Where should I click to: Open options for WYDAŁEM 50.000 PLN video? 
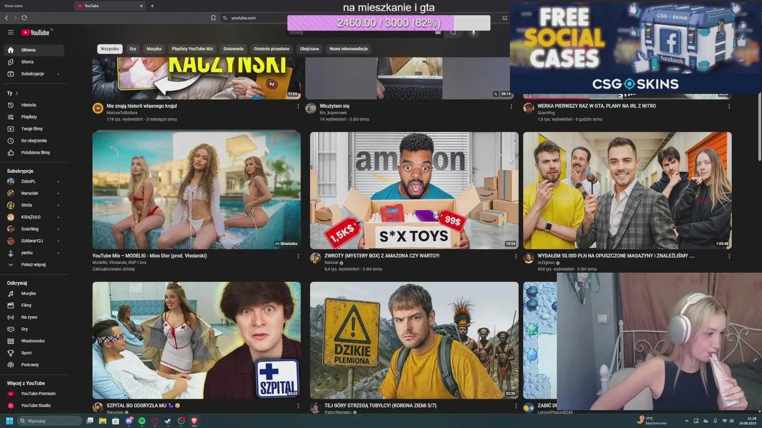point(729,256)
